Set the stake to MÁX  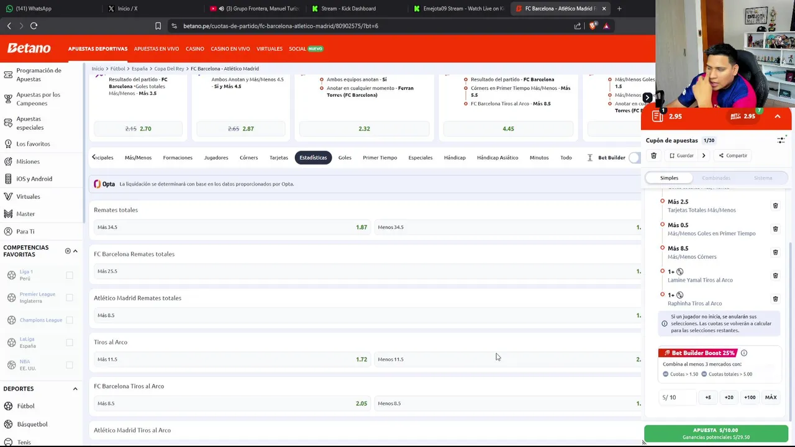coord(771,397)
